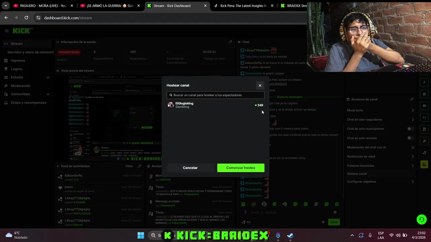
Task: Open the green support chat bubble
Action: (422, 219)
